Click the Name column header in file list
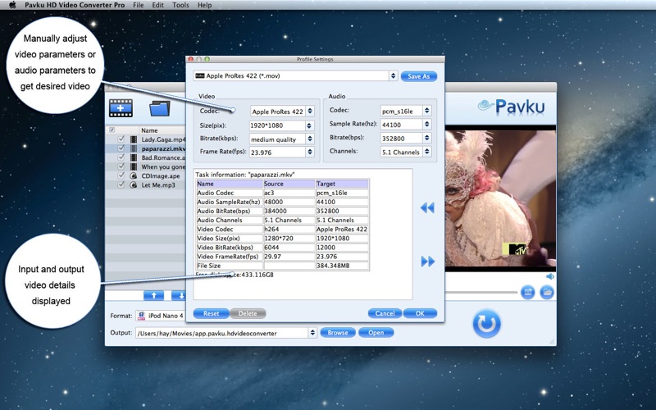This screenshot has width=656, height=410. point(149,130)
